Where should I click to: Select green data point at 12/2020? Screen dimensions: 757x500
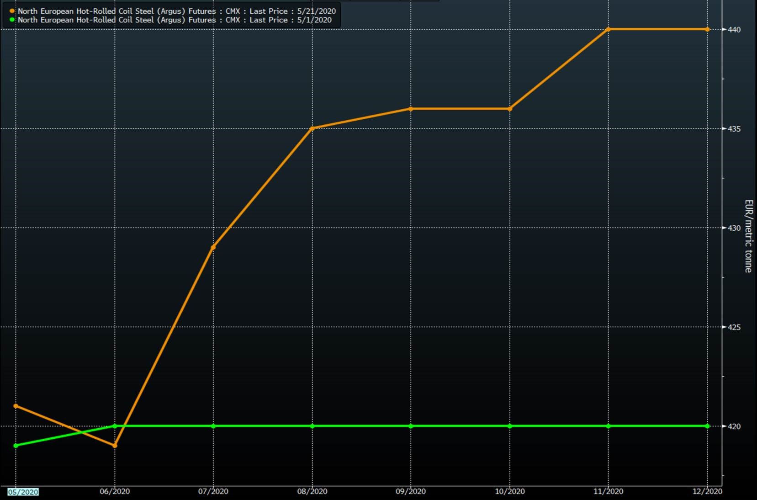click(x=707, y=426)
